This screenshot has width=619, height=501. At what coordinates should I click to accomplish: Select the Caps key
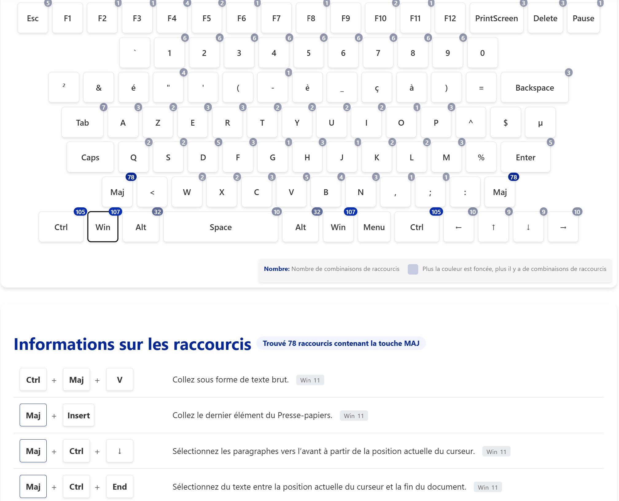[90, 157]
